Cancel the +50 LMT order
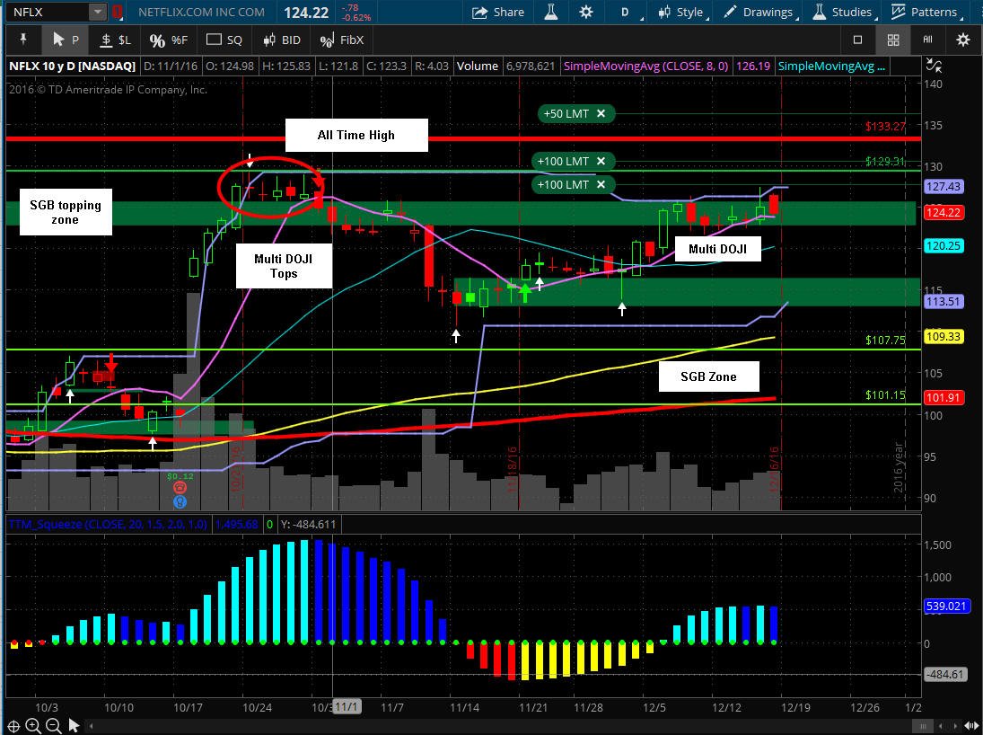 click(x=601, y=113)
